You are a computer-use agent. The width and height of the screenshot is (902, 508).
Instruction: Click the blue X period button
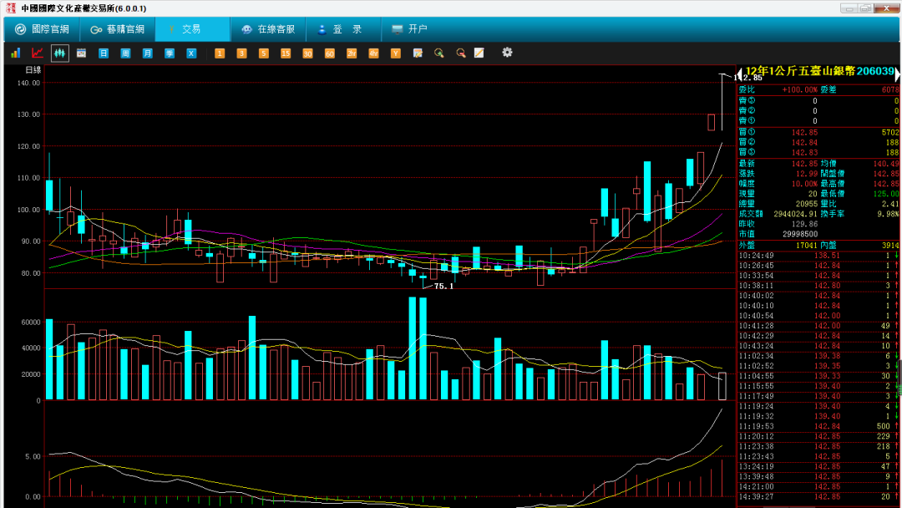pyautogui.click(x=191, y=53)
